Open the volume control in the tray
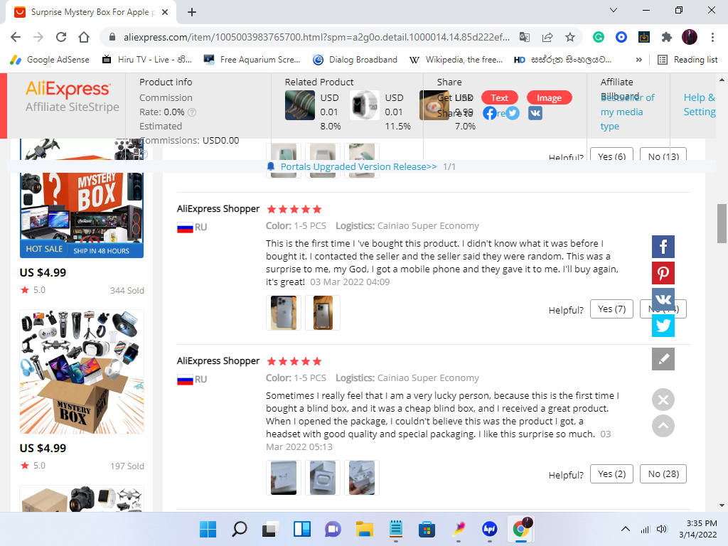728x546 pixels. coord(662,529)
